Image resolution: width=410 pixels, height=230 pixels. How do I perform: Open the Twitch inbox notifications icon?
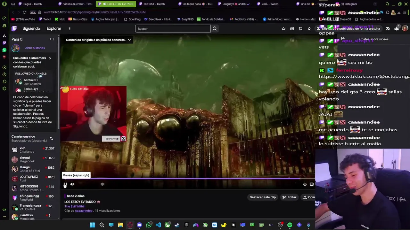(x=292, y=28)
